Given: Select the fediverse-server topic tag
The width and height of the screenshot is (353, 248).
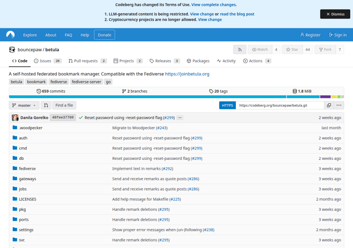Looking at the screenshot, I should (x=87, y=82).
